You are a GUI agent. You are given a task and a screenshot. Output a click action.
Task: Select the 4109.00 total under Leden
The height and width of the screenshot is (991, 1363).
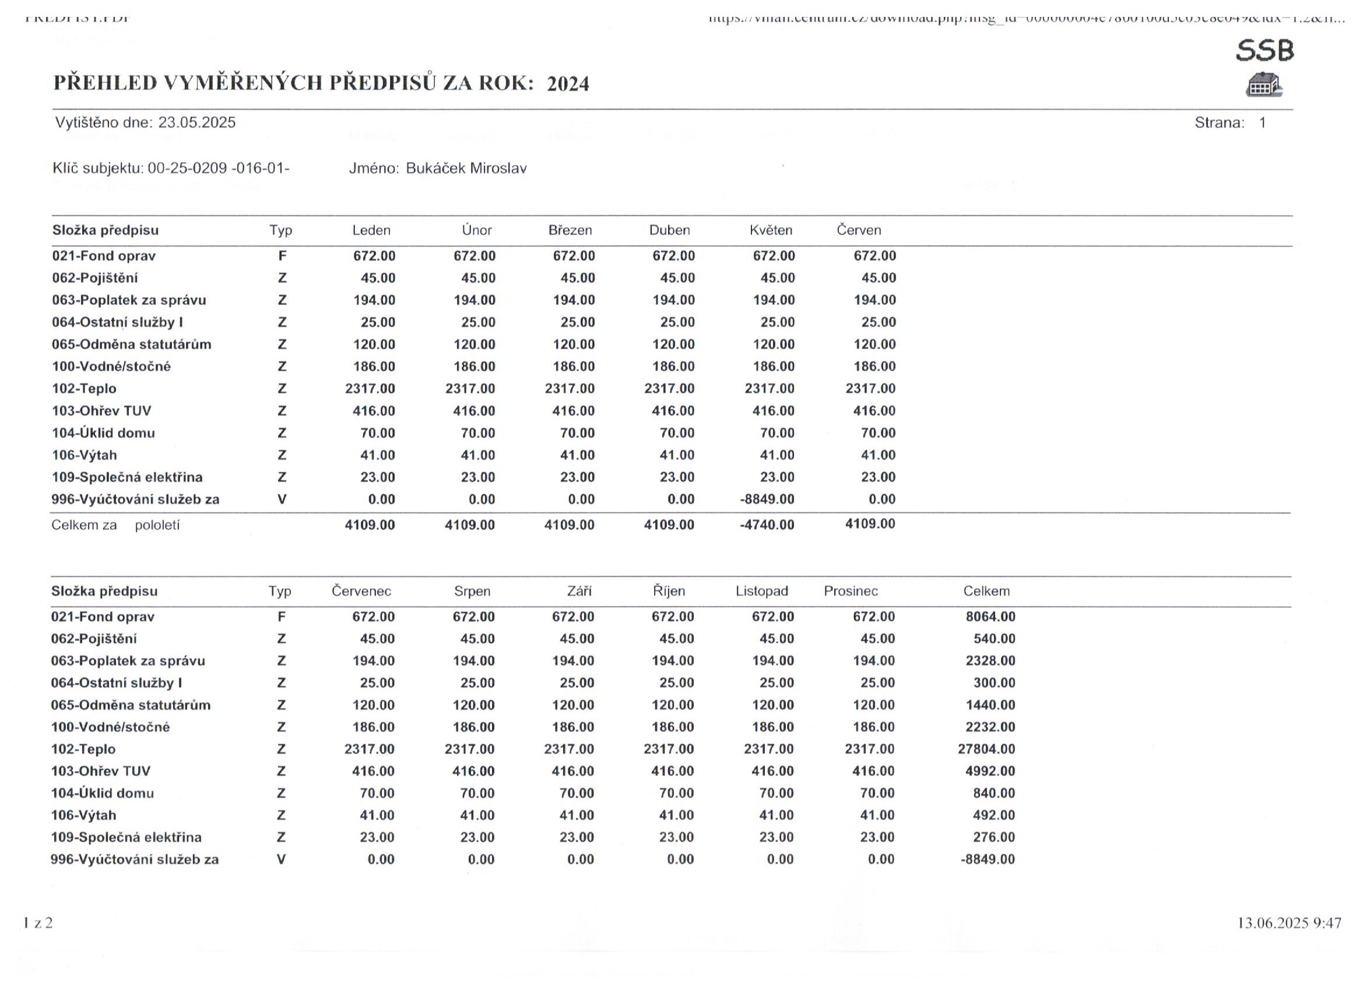coord(370,525)
